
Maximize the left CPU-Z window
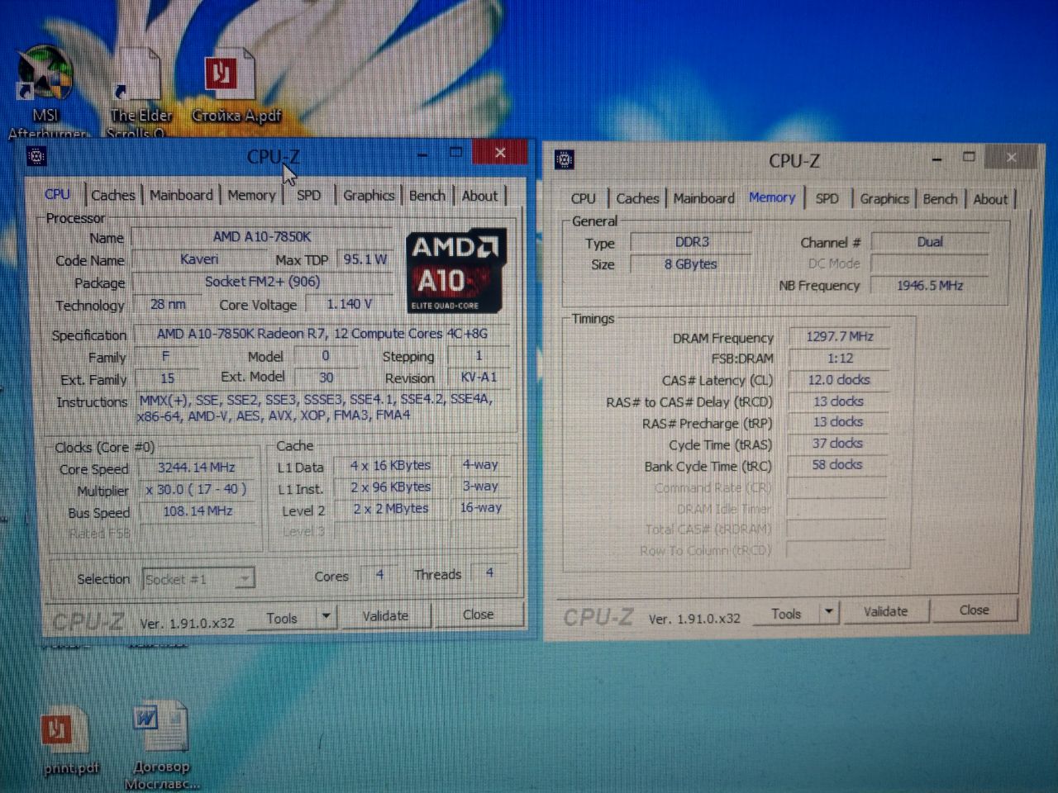tap(455, 152)
